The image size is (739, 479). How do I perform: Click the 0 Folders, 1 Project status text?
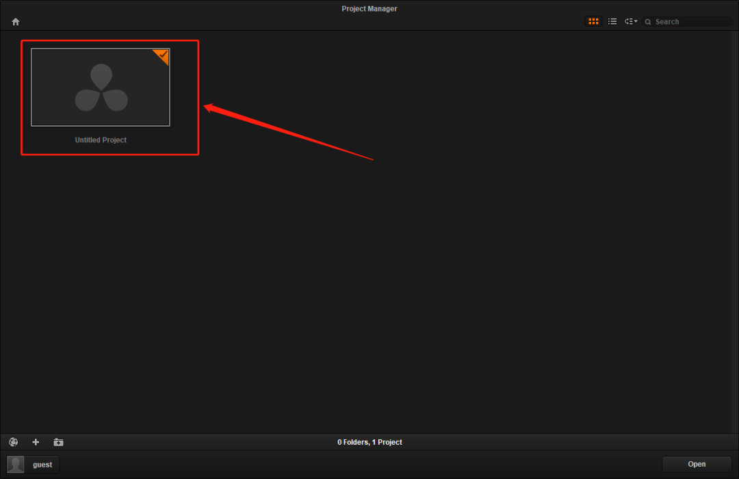369,442
